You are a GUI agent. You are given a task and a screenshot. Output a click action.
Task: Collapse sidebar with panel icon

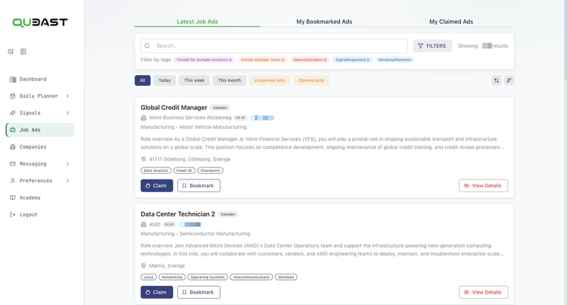(x=23, y=51)
